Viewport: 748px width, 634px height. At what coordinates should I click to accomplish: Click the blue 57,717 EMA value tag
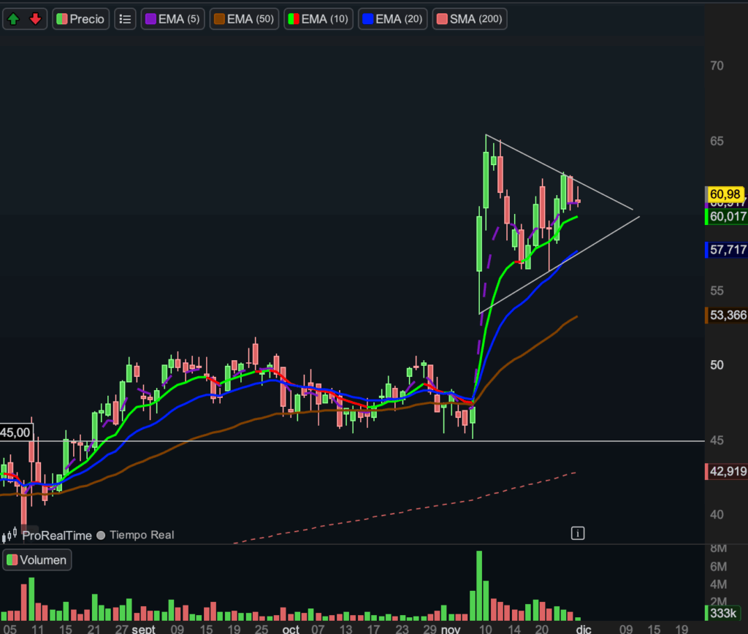click(727, 250)
